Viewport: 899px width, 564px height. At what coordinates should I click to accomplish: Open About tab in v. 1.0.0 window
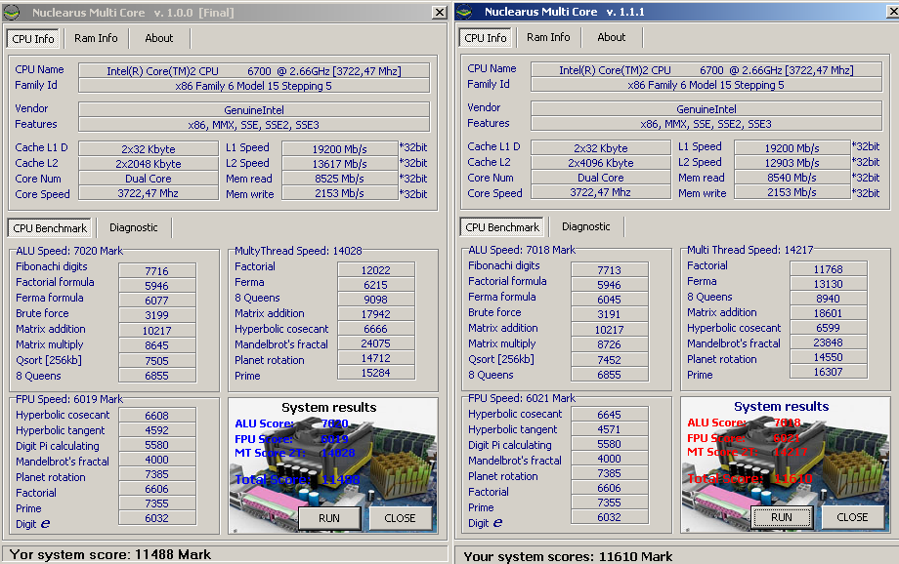pos(159,38)
